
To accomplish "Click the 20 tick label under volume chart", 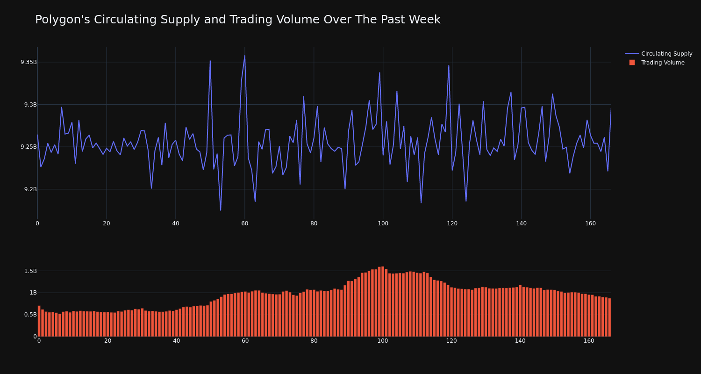I will point(108,341).
